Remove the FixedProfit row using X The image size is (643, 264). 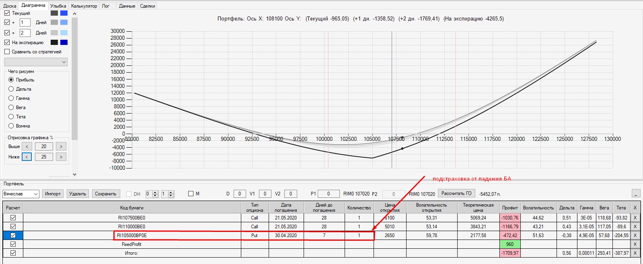click(635, 244)
